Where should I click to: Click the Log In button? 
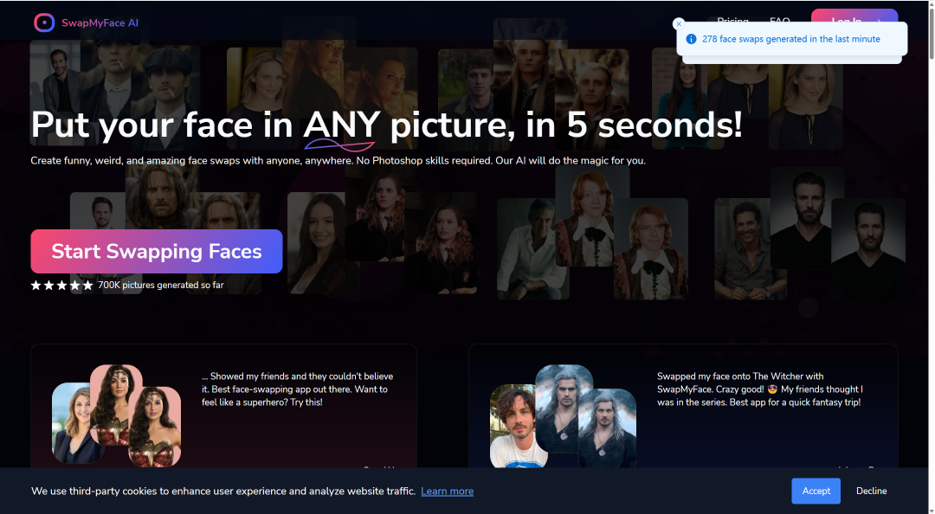click(854, 16)
